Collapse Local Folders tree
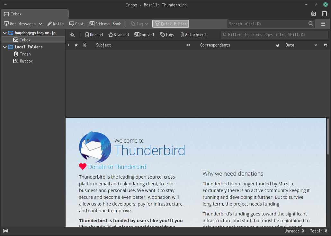This screenshot has width=331, height=236. pyautogui.click(x=4, y=47)
